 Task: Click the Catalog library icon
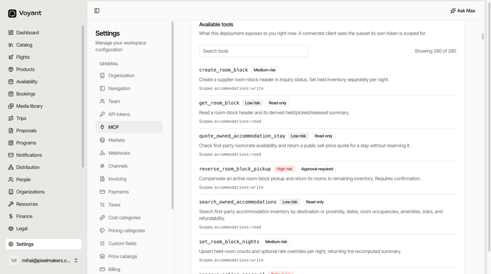(11, 45)
